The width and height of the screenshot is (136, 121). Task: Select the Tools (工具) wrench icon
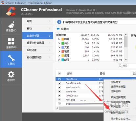pos(11,58)
